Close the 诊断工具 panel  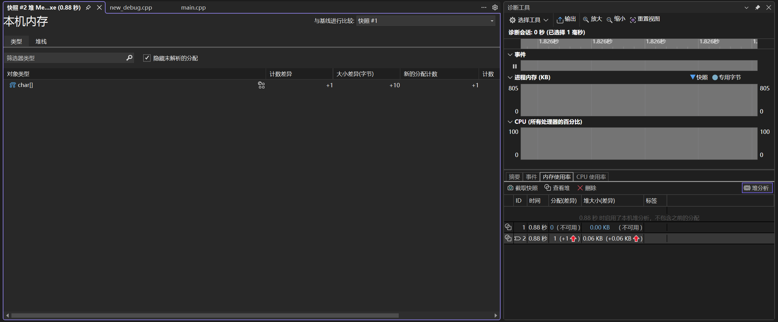(768, 7)
